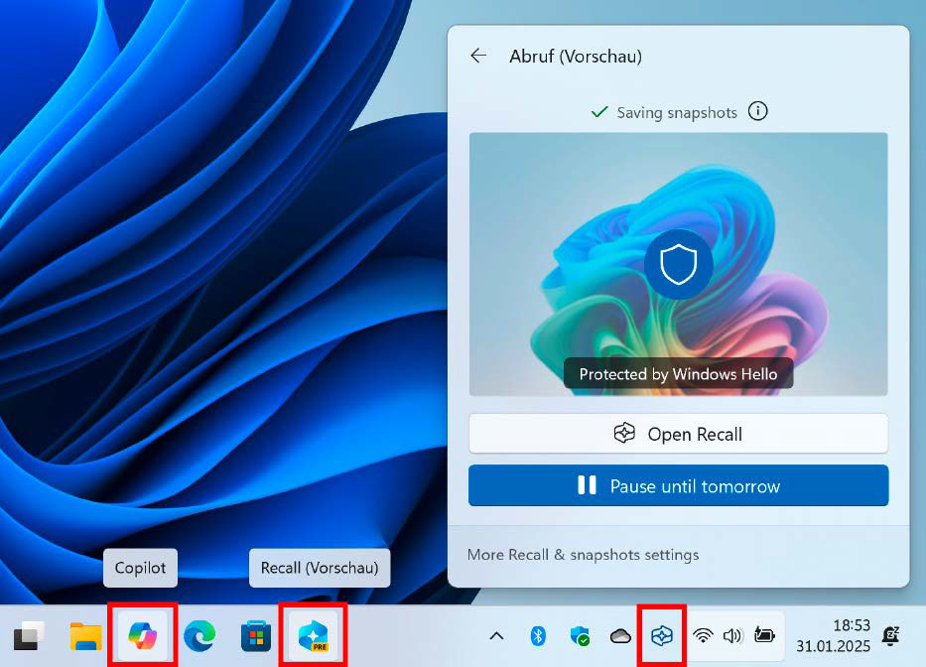Click the back arrow in Abruf panel

click(x=478, y=57)
